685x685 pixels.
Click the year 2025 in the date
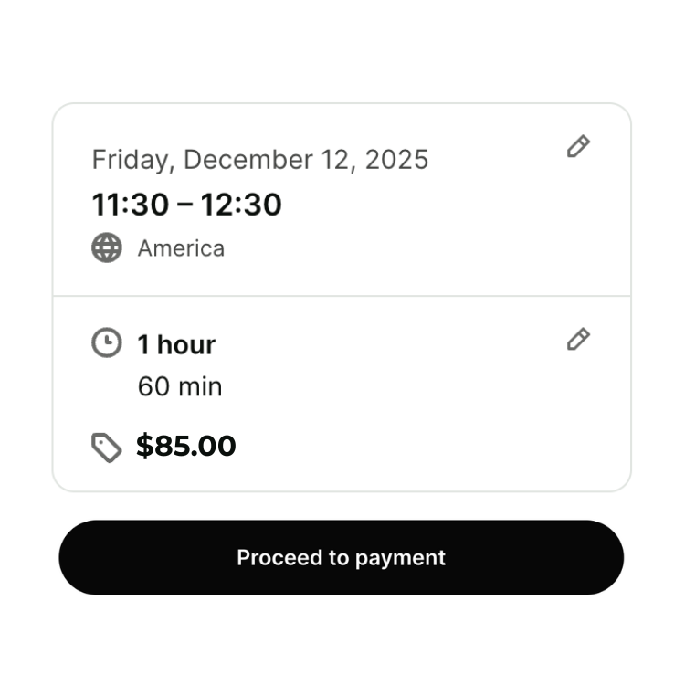coord(396,160)
